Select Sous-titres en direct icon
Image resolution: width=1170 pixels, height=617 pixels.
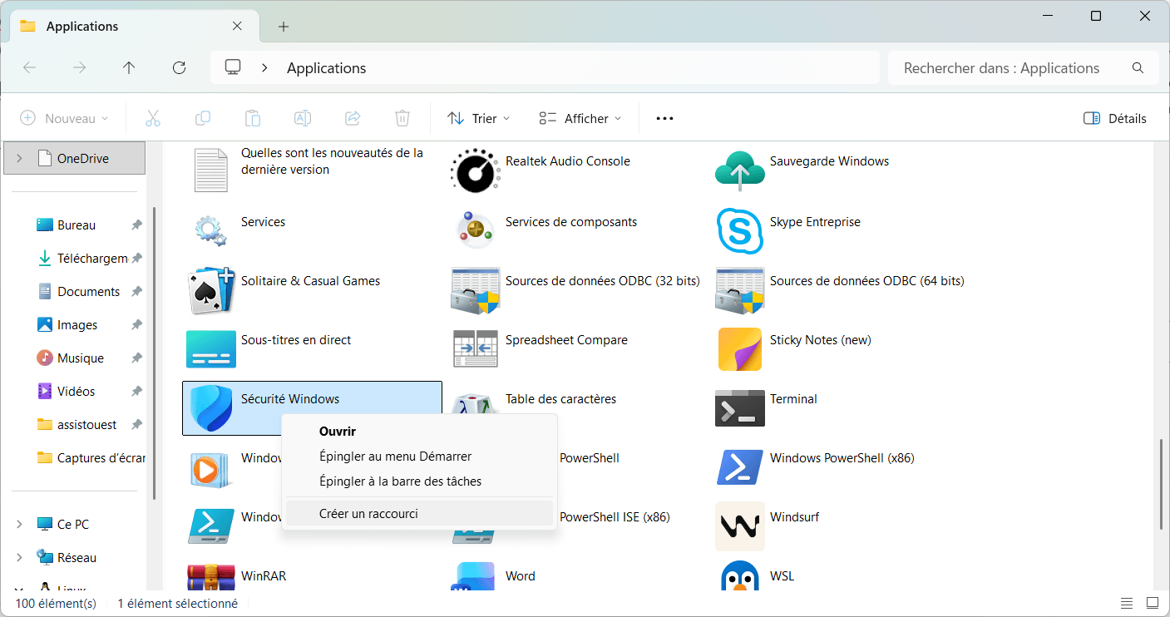pyautogui.click(x=211, y=349)
